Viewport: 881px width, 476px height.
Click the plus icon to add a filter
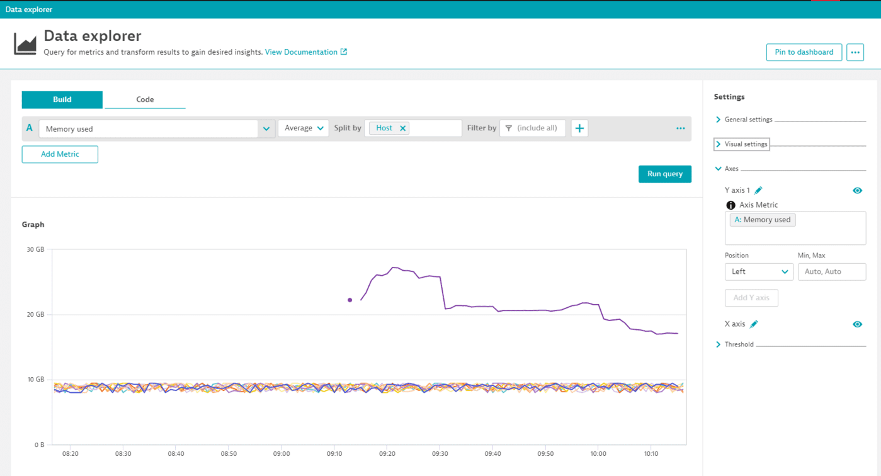click(579, 128)
